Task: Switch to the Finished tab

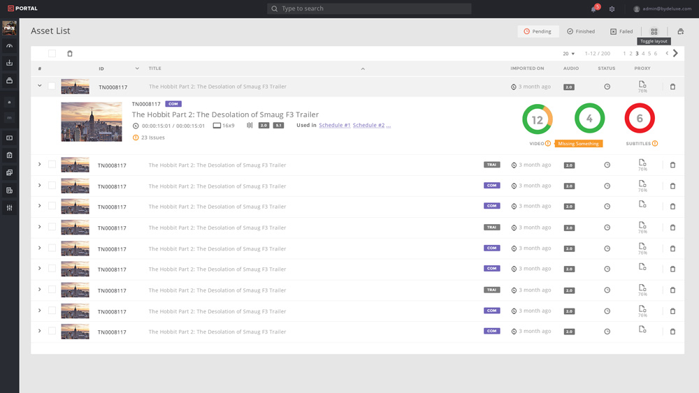Action: click(581, 31)
